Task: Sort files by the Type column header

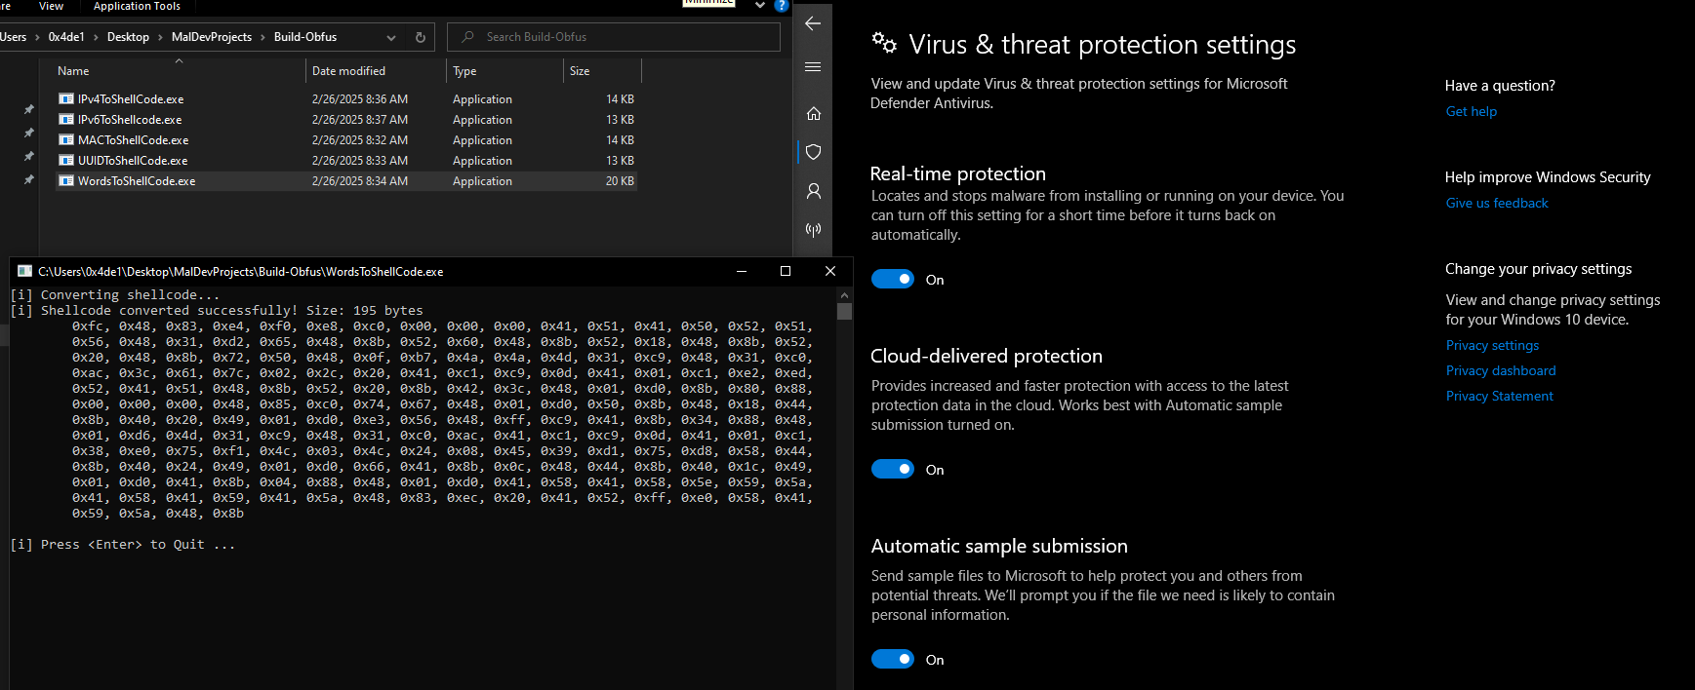Action: coord(504,71)
